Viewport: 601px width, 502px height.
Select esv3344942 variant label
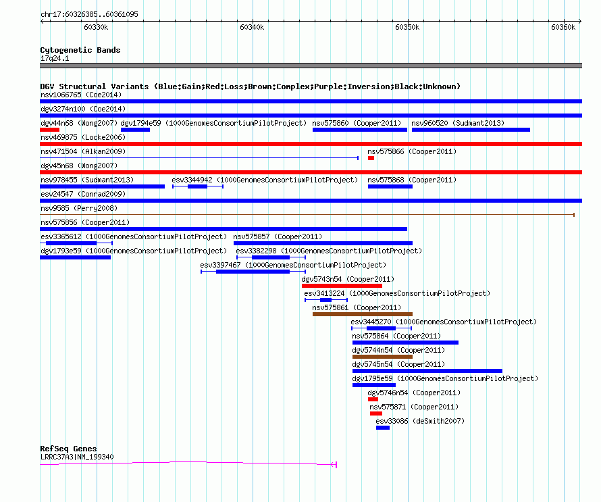coord(265,180)
